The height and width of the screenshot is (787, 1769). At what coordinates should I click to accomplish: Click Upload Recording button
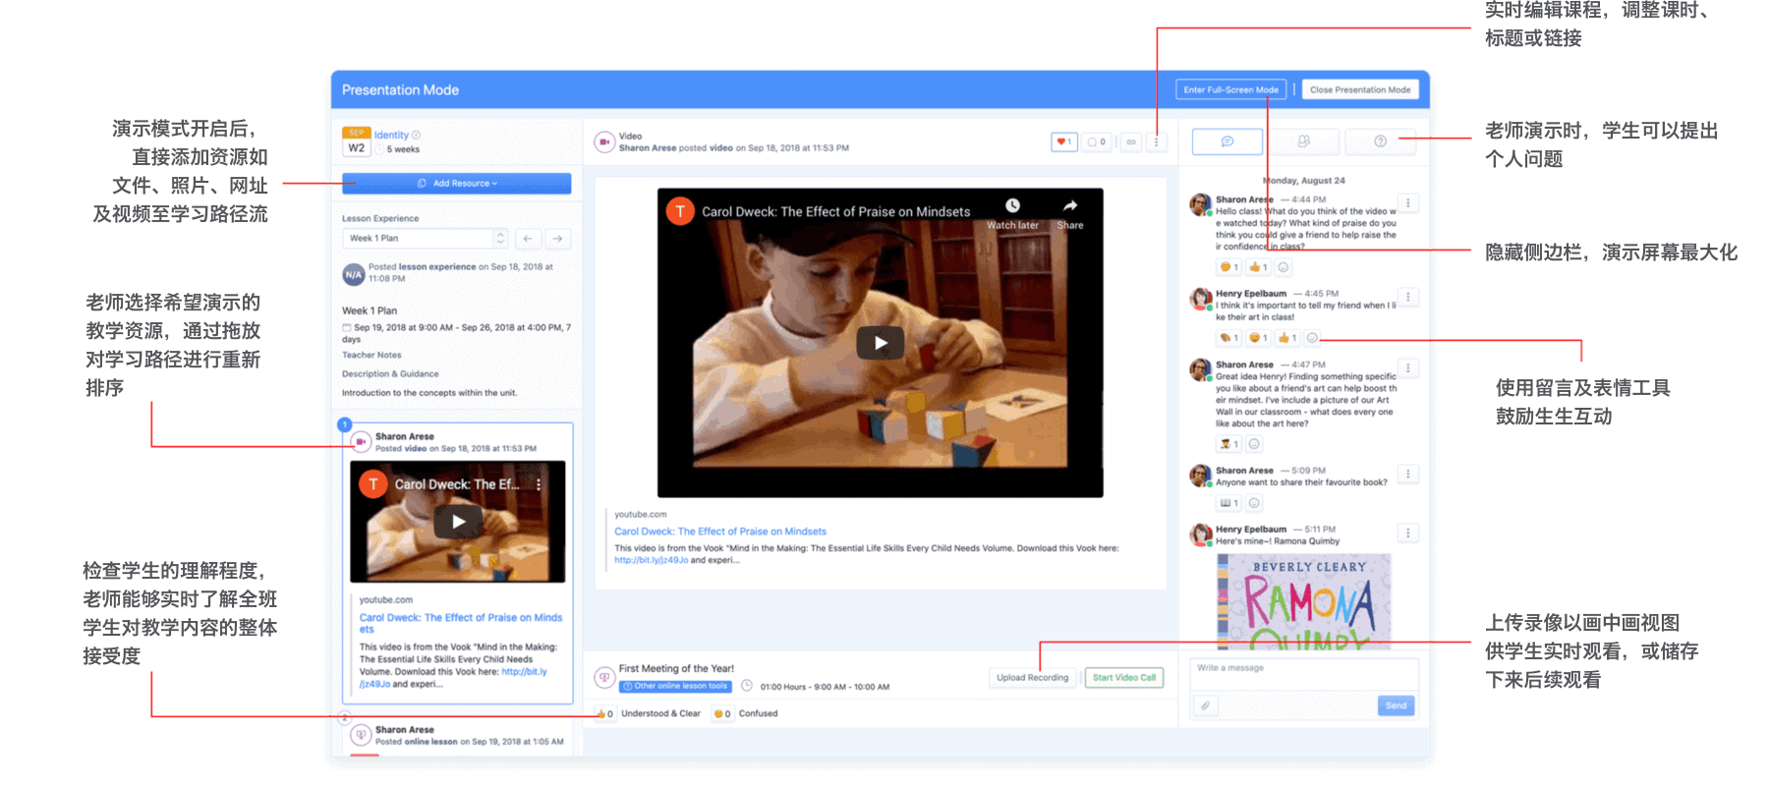point(1032,678)
